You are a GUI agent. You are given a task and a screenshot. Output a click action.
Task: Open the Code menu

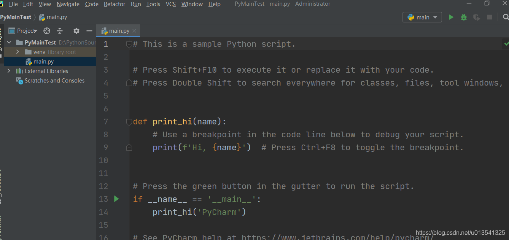(x=92, y=4)
